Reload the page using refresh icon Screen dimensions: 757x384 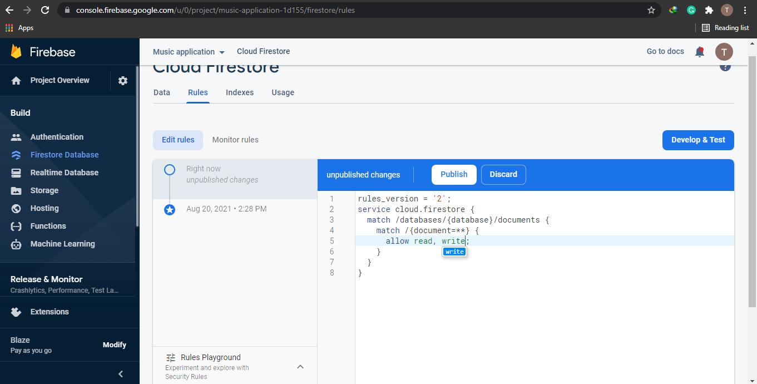point(45,10)
